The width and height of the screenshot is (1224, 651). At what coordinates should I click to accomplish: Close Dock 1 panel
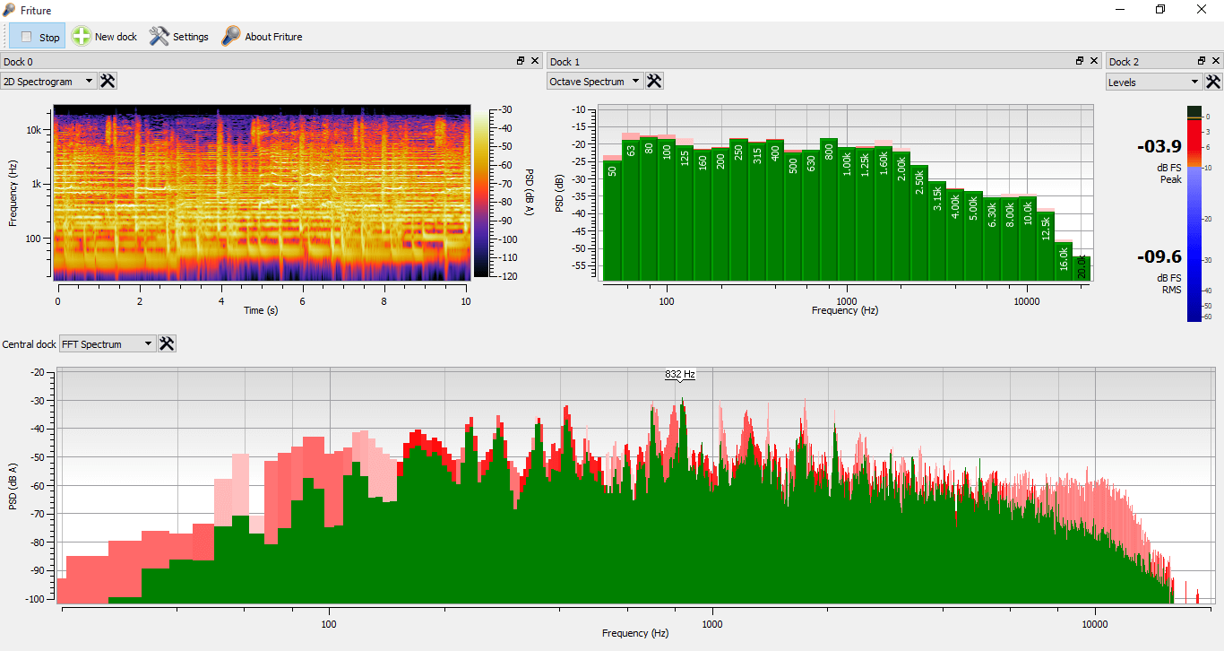click(1094, 61)
